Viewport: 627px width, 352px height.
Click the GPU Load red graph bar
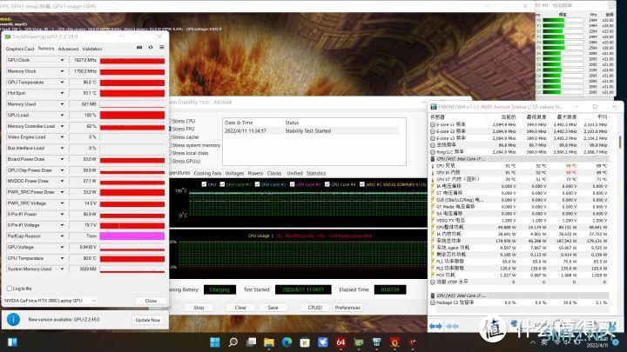point(132,115)
